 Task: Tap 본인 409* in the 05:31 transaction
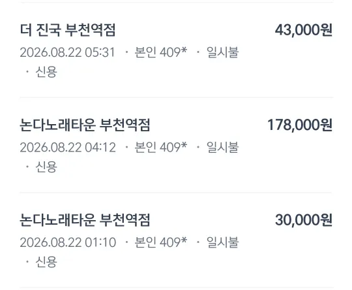pyautogui.click(x=161, y=52)
